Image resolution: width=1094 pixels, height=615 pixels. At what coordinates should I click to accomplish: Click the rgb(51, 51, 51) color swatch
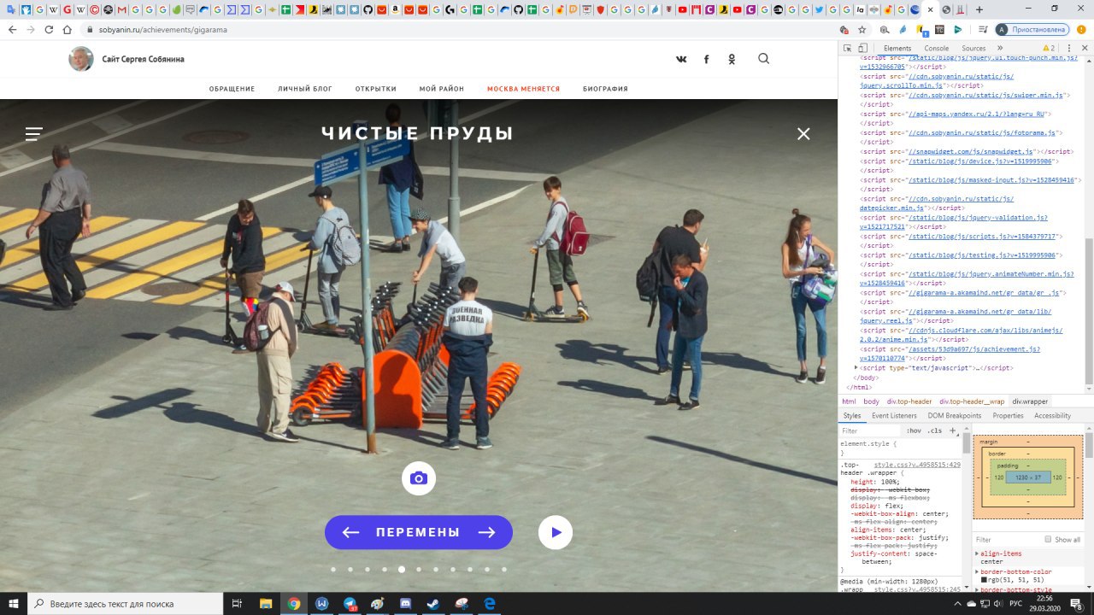(x=984, y=580)
